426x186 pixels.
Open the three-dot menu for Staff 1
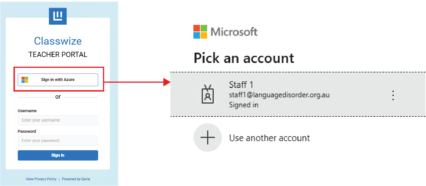pyautogui.click(x=393, y=95)
